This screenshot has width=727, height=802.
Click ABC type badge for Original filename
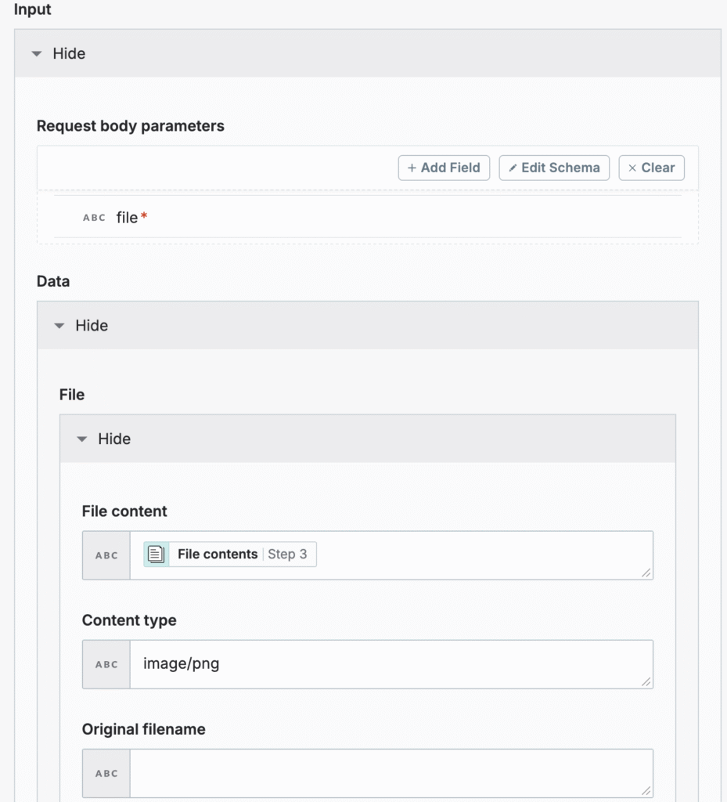(x=106, y=773)
